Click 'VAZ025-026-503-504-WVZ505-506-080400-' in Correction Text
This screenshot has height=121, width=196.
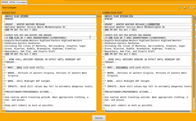(128, 35)
